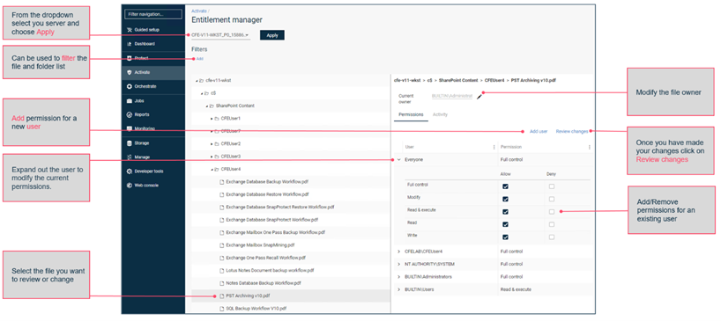Select the CFEUser3 folder row
Screen dimensions: 721x321
click(x=291, y=157)
